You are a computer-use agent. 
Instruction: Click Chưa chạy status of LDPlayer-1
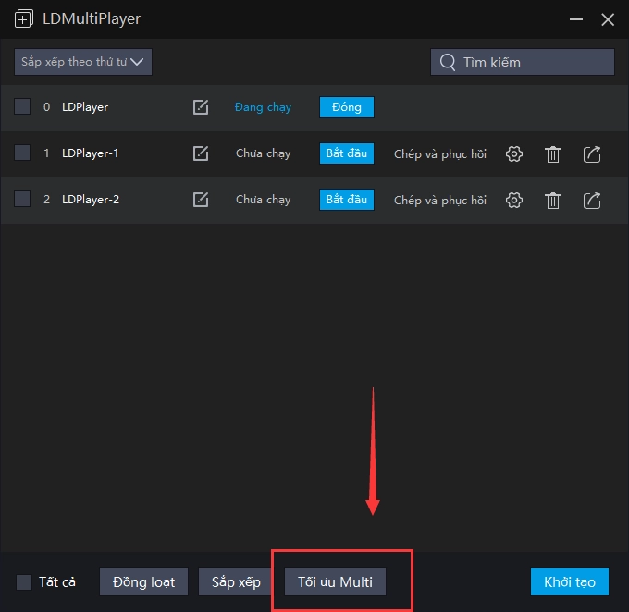(x=263, y=153)
